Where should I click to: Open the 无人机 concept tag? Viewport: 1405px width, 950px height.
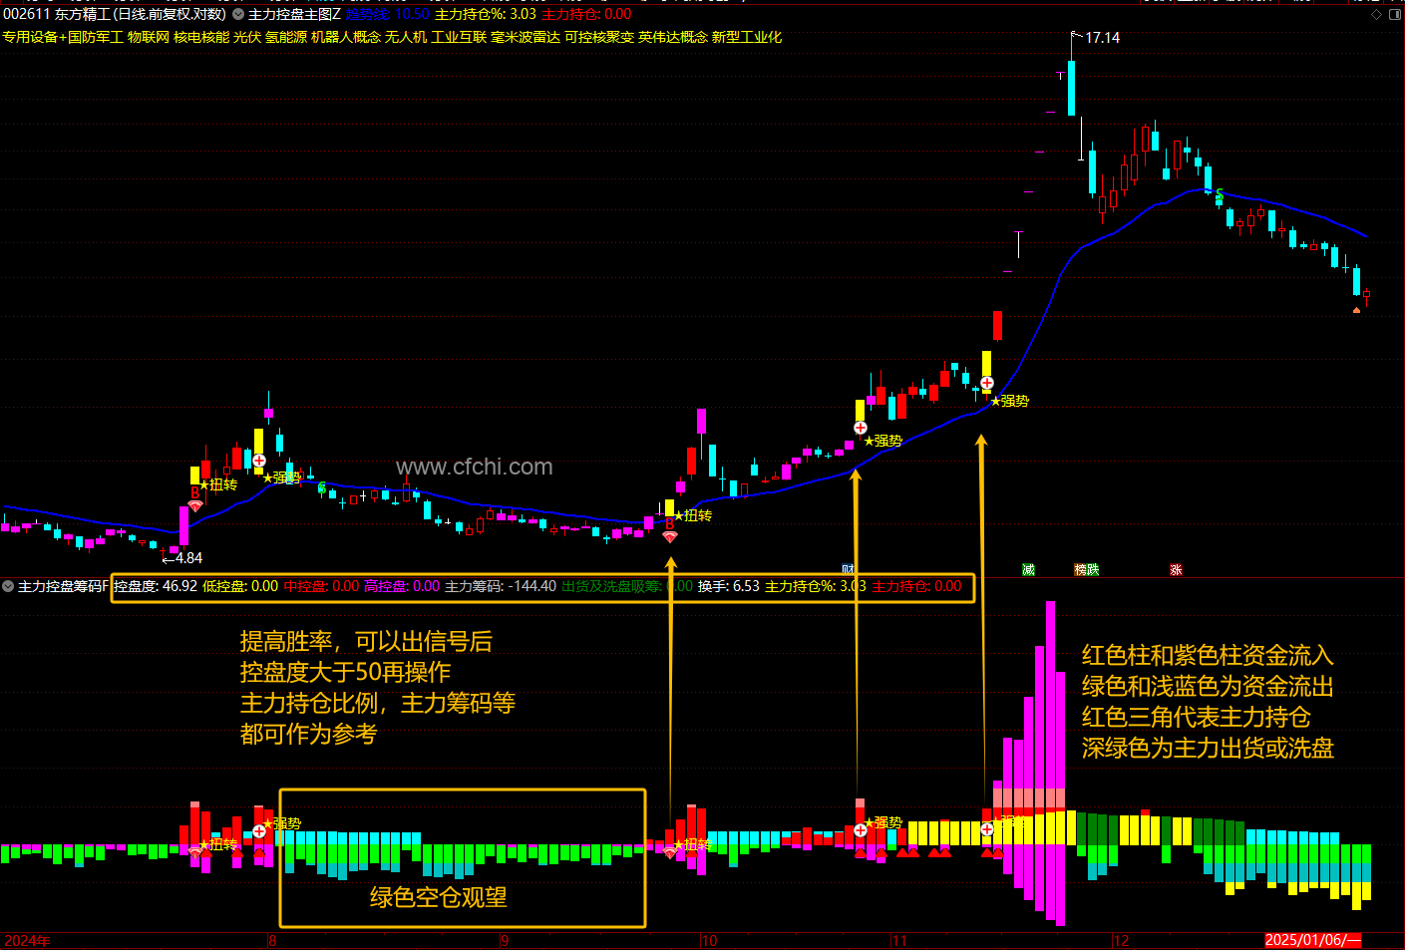click(406, 37)
